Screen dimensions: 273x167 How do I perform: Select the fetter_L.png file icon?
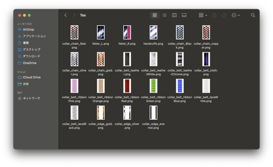101,32
